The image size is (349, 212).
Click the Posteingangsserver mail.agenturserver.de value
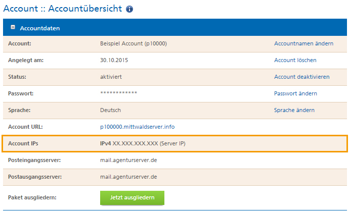click(128, 160)
